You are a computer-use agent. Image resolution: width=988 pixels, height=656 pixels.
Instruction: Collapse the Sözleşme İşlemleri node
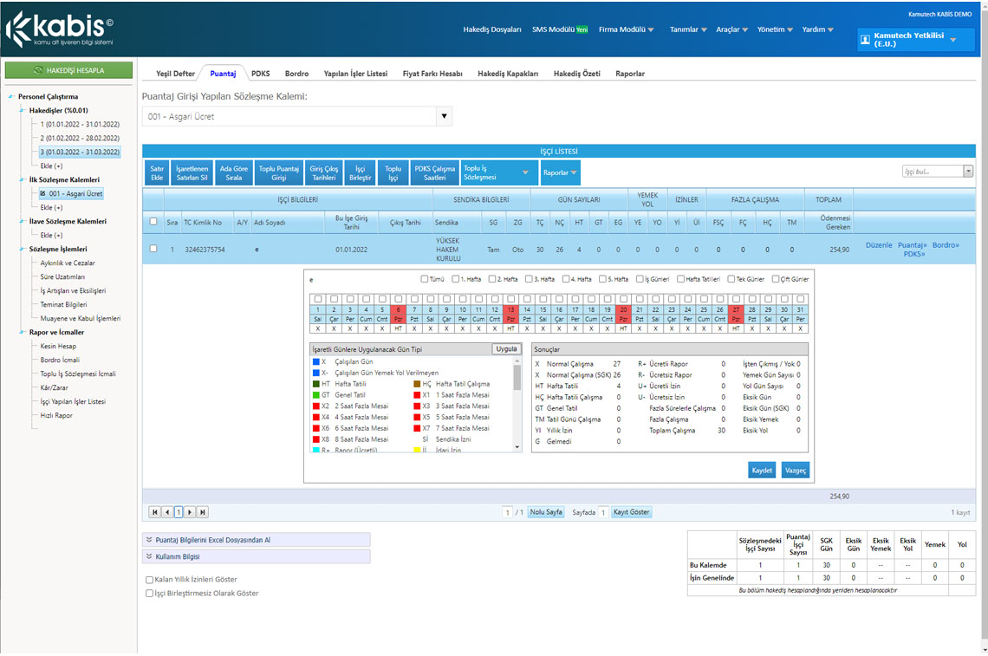pos(23,249)
